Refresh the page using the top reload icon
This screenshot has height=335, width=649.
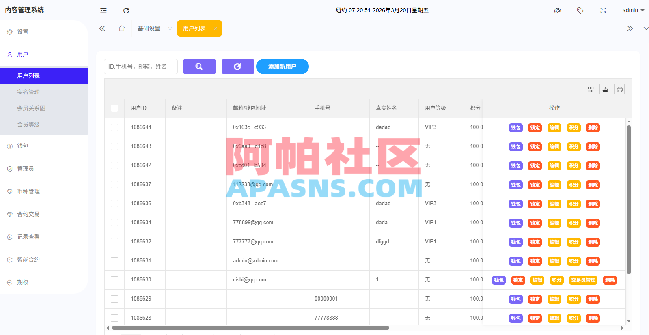click(126, 11)
